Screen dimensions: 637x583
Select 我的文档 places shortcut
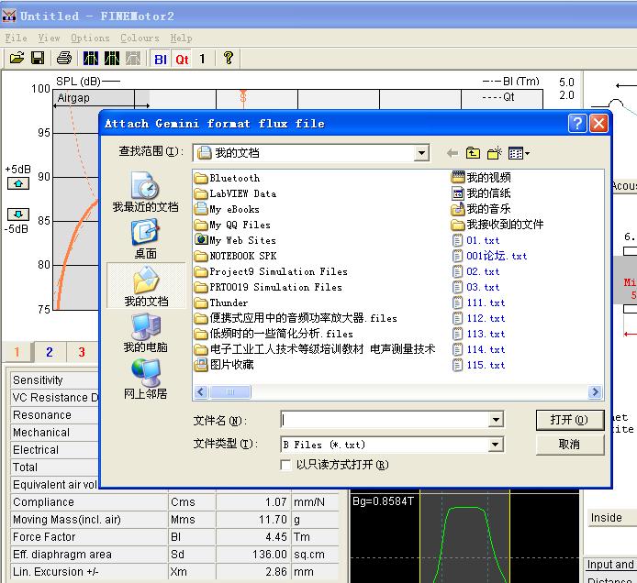pos(146,286)
